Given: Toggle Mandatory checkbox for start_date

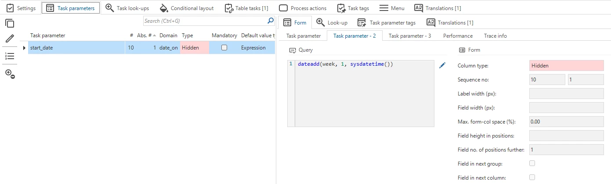Looking at the screenshot, I should 224,48.
